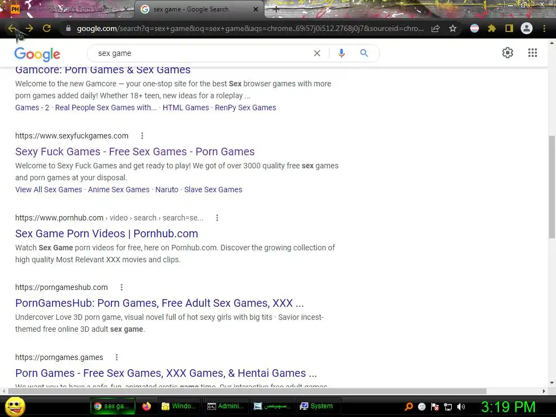Open the flag with red X tray icon
556x417 pixels.
(x=435, y=407)
